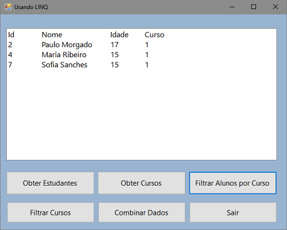Click the Curso column heading text

pyautogui.click(x=154, y=35)
